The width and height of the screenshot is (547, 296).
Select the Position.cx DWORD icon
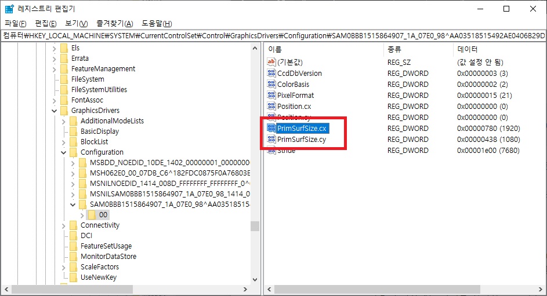[x=271, y=106]
